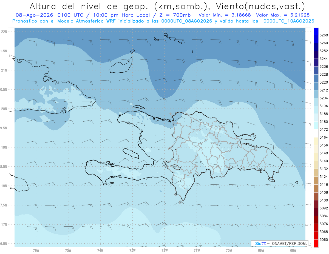Click the "3060" colorbar value
Image resolution: width=329 pixels, height=254 pixels.
[324, 239]
